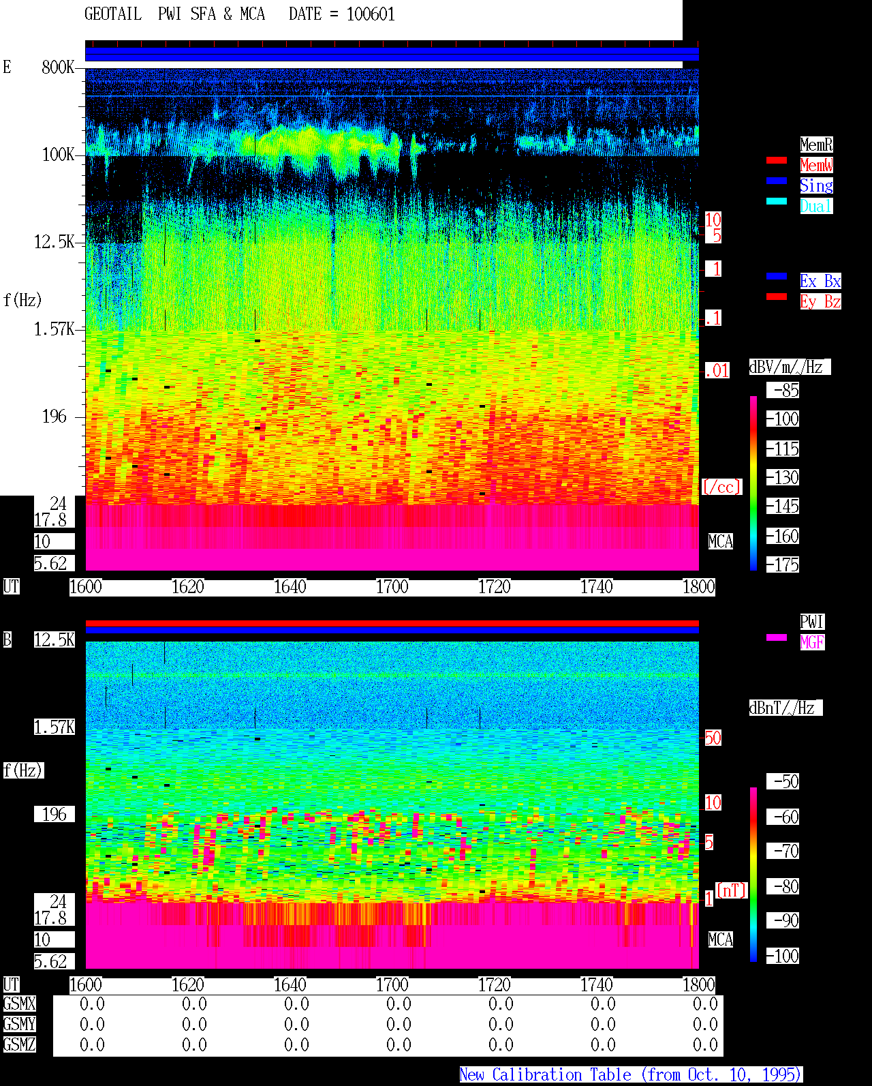872x1086 pixels.
Task: Click the 1700 tick on the upper UT axis
Action: (x=392, y=587)
